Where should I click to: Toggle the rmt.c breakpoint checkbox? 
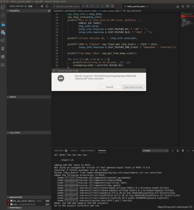tap(11, 205)
